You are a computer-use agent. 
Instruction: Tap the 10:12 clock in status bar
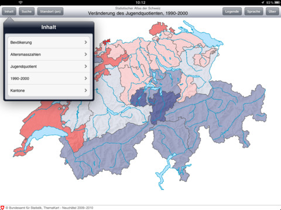[x=140, y=2]
